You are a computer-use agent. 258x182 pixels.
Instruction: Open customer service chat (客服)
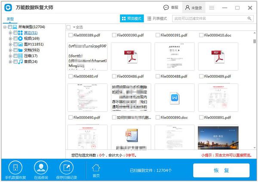click(171, 8)
